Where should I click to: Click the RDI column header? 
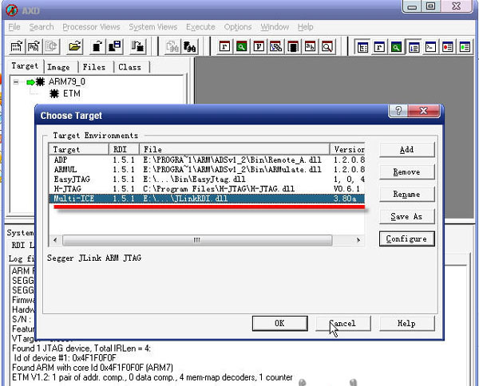point(124,149)
